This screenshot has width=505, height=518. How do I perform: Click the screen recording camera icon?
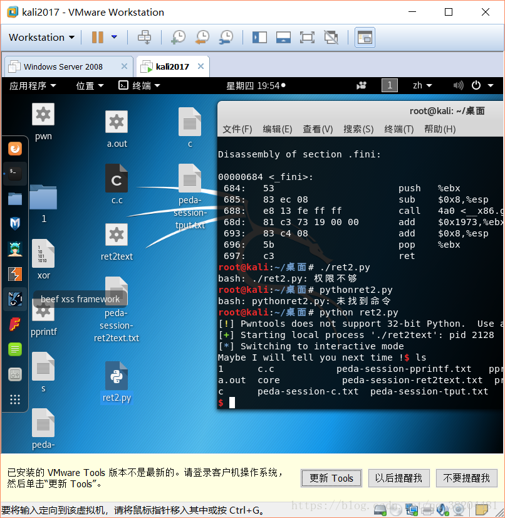[x=362, y=86]
